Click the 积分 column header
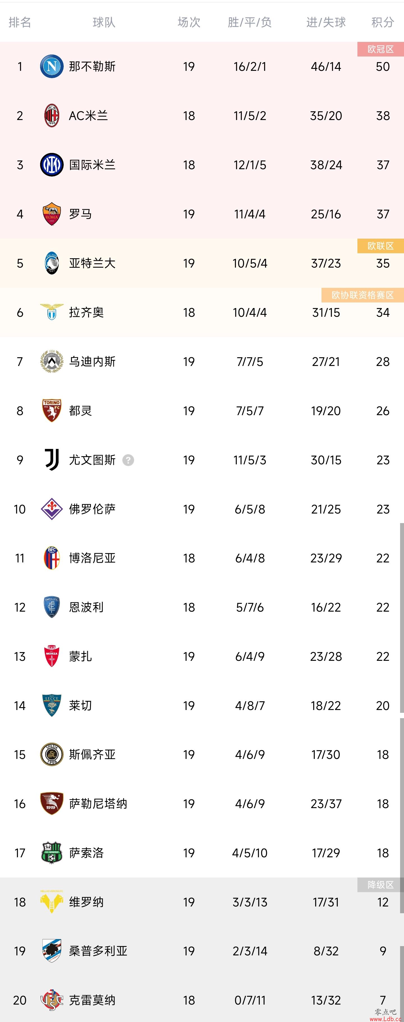404x1022 pixels. [x=383, y=22]
